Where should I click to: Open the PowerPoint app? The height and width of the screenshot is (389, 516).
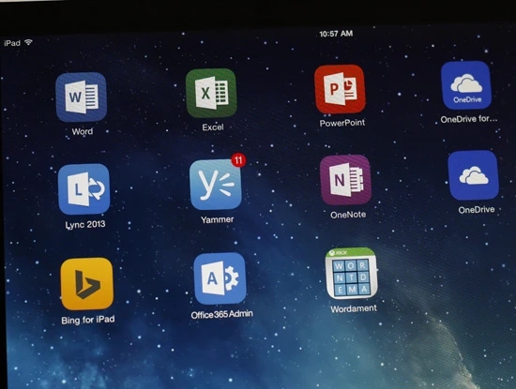(x=340, y=89)
